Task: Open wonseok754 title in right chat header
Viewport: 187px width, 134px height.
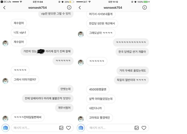Action: (113, 8)
